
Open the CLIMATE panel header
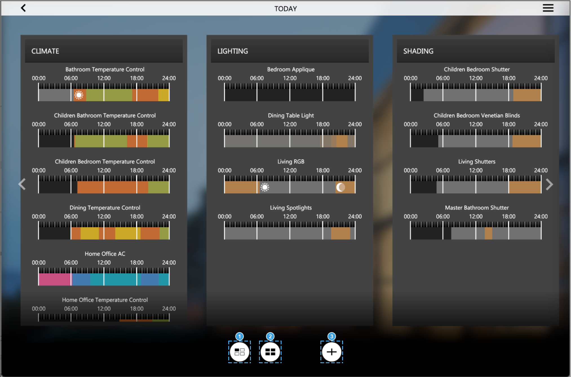pos(104,51)
